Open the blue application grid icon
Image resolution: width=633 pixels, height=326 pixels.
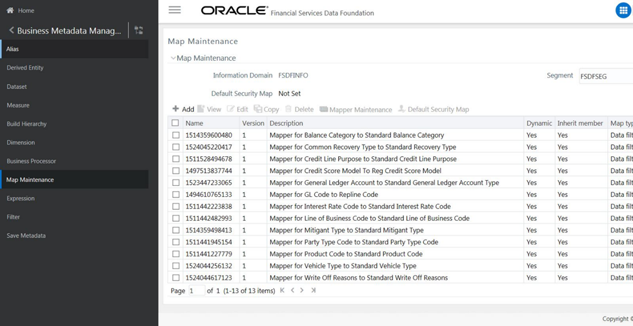(x=623, y=11)
